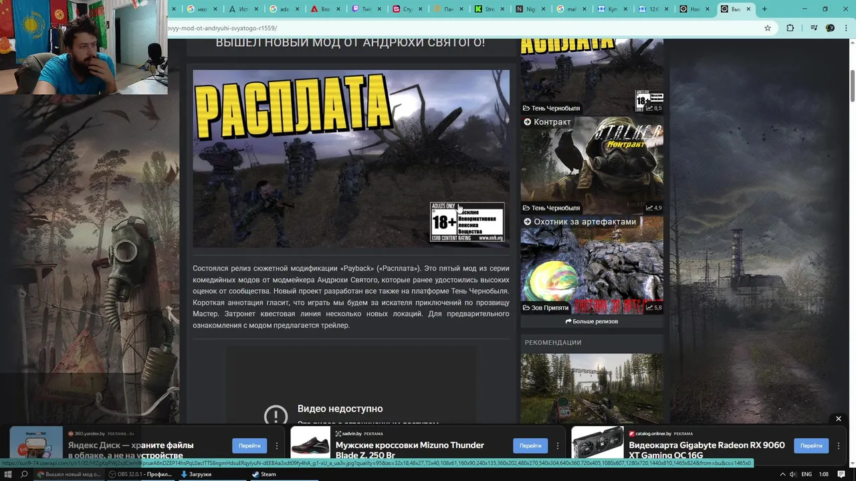Open the Видеокарта Gigabyte Radeon ad title
The height and width of the screenshot is (481, 856).
click(x=707, y=450)
